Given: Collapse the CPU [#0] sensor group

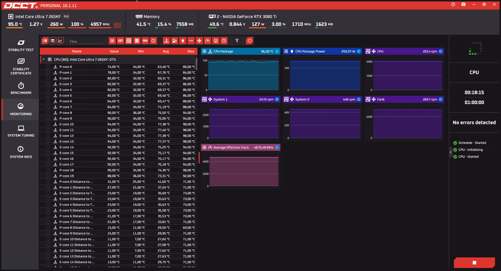Looking at the screenshot, I should 44,60.
